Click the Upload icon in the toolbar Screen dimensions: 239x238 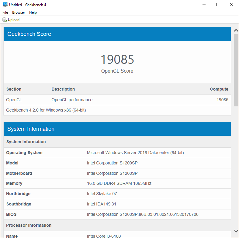coord(5,20)
